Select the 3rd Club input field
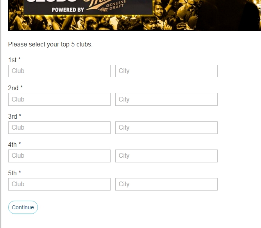Viewport: 261px width, 228px height. [x=59, y=128]
